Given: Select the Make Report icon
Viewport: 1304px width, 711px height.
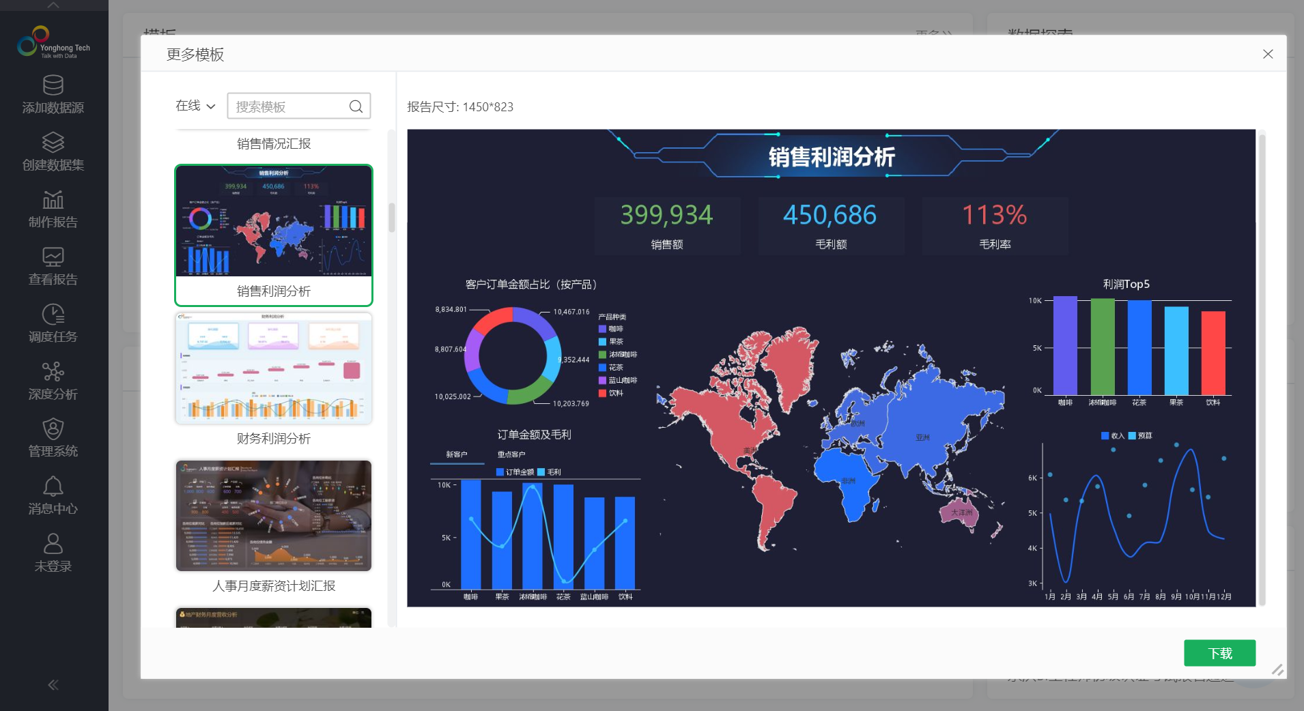Looking at the screenshot, I should pos(53,200).
